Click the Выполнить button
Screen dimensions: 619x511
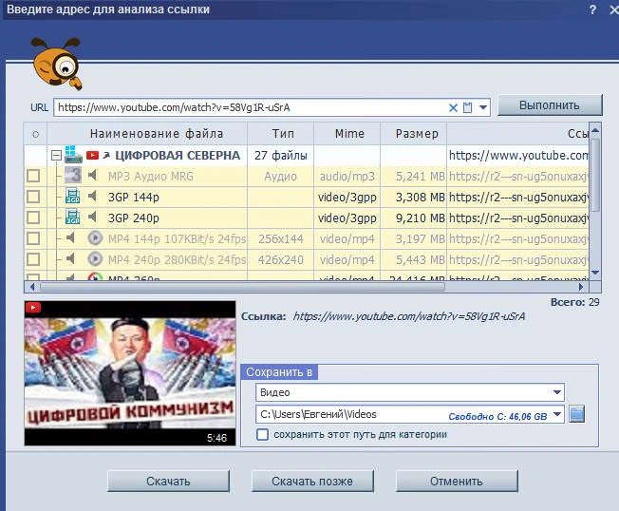[550, 105]
